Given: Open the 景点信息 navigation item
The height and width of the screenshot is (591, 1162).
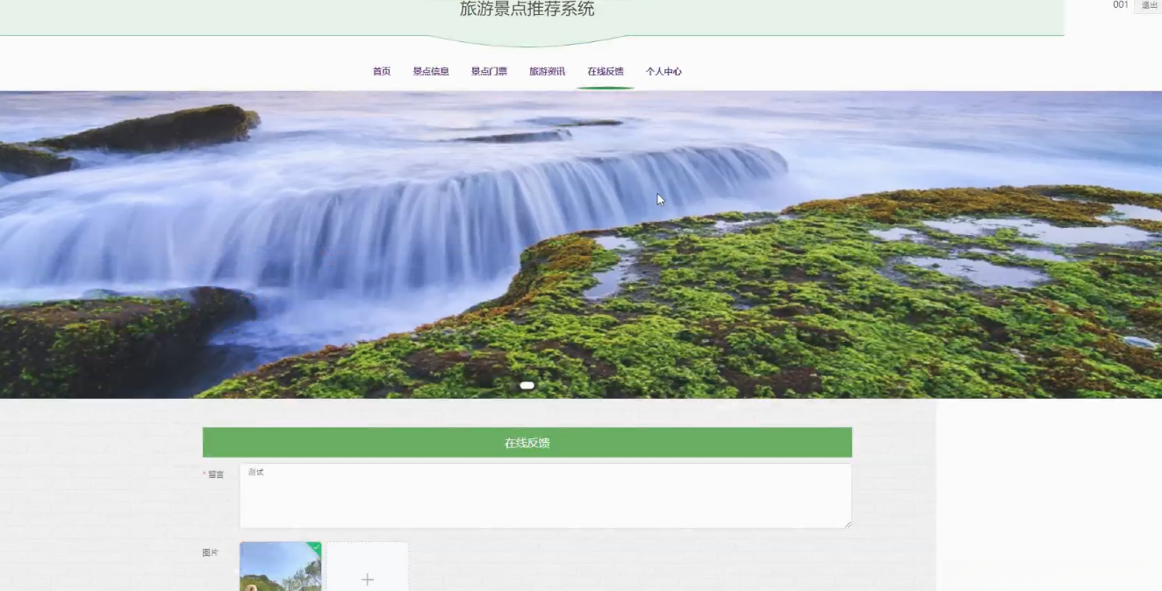Looking at the screenshot, I should point(431,72).
